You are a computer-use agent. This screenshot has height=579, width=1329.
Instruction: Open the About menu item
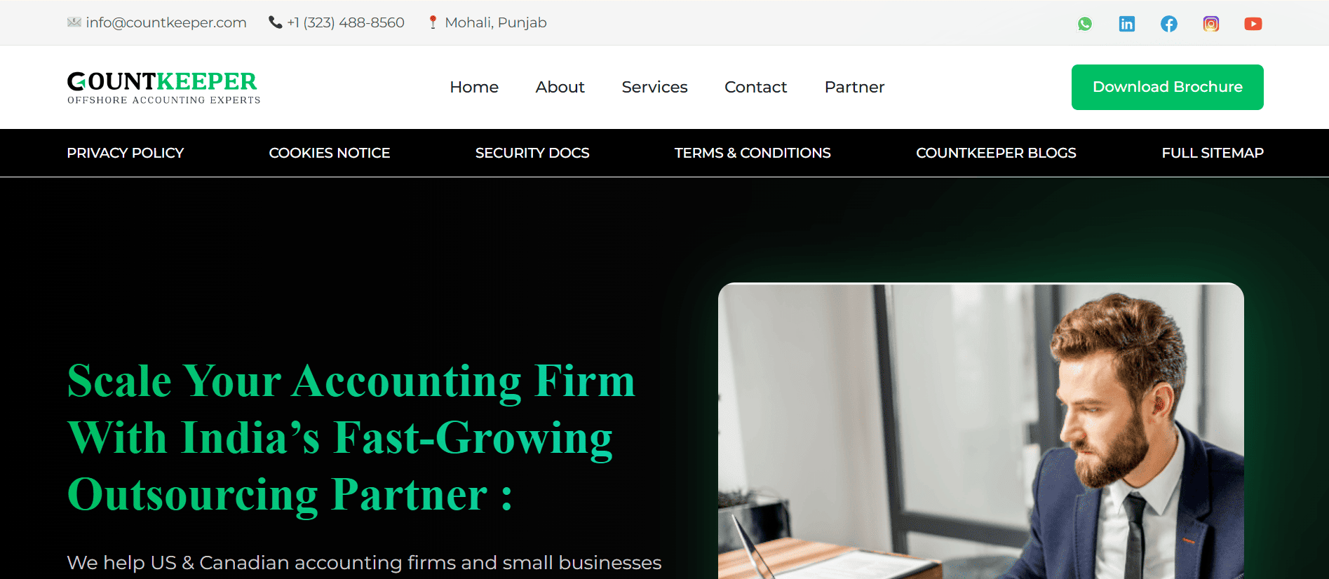click(x=560, y=87)
